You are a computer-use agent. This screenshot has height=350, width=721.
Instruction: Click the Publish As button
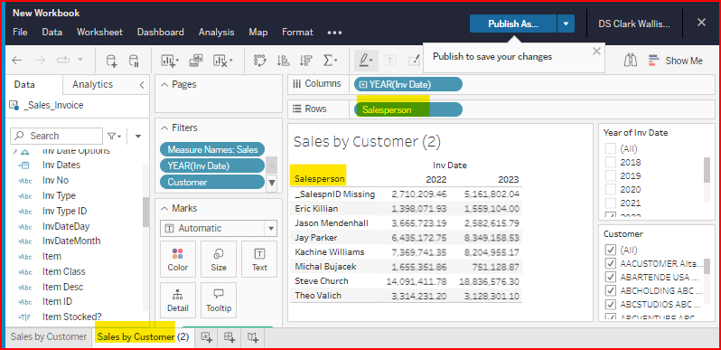(x=513, y=24)
